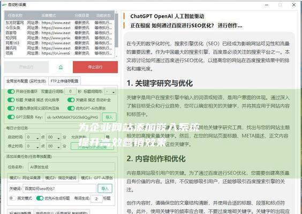The height and width of the screenshot is (214, 302).
Task: Click the 任务名称 input field
Action: coord(72,167)
